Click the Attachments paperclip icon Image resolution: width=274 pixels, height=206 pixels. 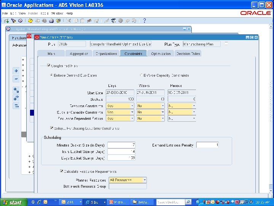[x=127, y=21]
